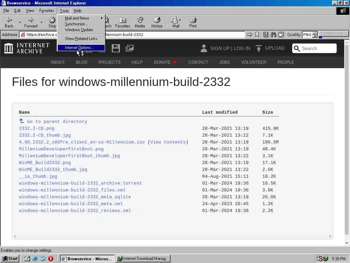Open the VOLUNTEER navigation link
The image size is (350, 263).
pyautogui.click(x=253, y=62)
